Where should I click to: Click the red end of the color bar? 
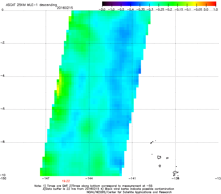(214, 4)
